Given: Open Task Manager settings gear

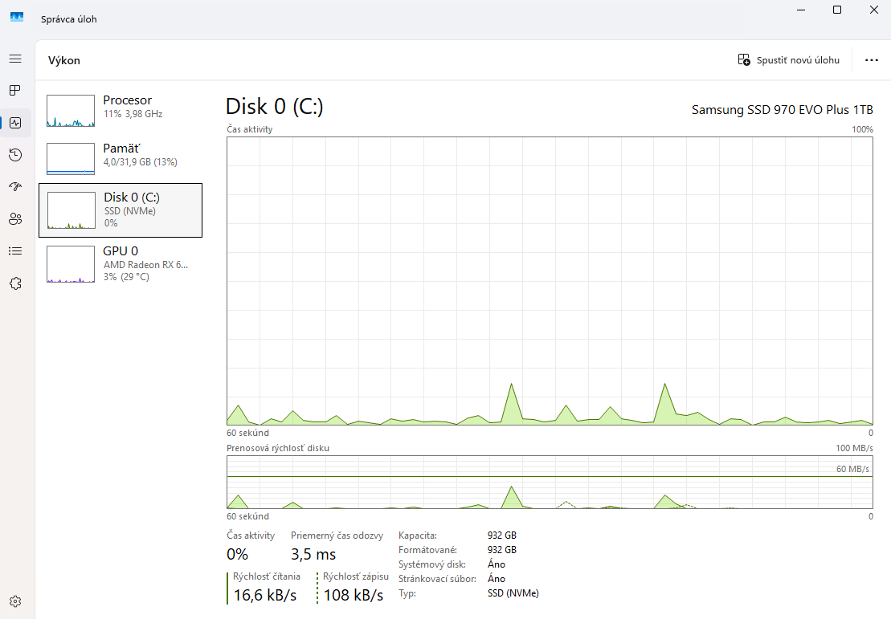Looking at the screenshot, I should [x=15, y=601].
